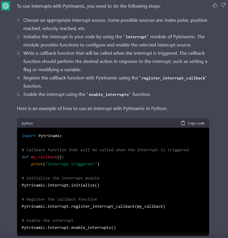Screen dimensions: 228x238
Task: Click the clipboard icon in code header
Action: (x=183, y=123)
